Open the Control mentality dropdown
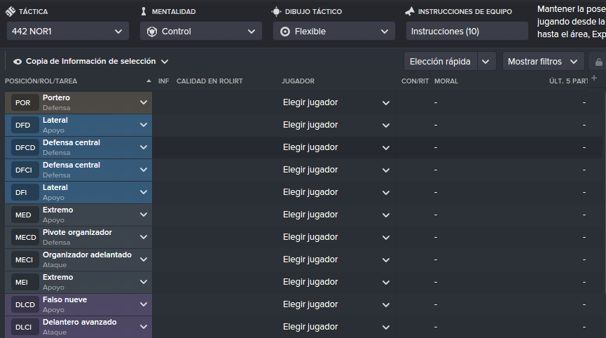 pos(201,32)
